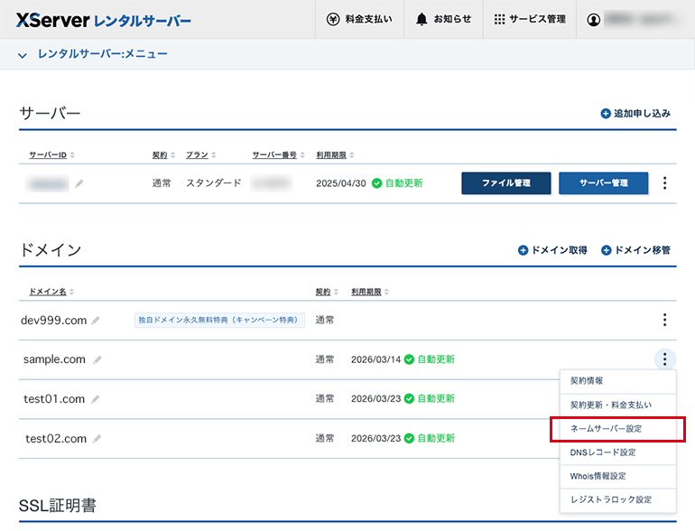Screen dimensions: 695x531
Task: Sort by プラン column
Action: pos(200,154)
